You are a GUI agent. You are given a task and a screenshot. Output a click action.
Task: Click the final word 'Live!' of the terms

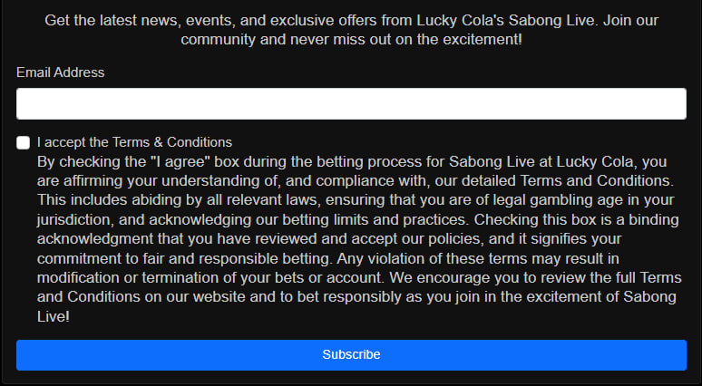click(x=54, y=316)
